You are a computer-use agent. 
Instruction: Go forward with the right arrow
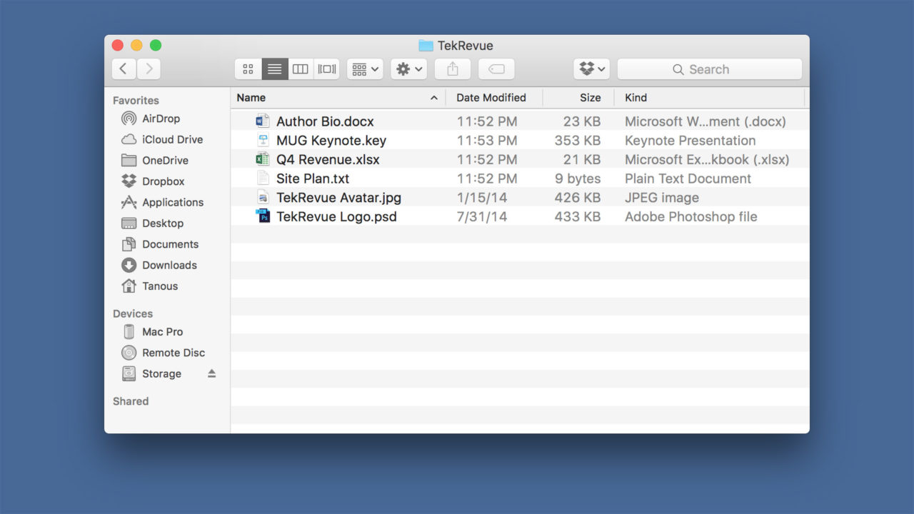(x=149, y=69)
